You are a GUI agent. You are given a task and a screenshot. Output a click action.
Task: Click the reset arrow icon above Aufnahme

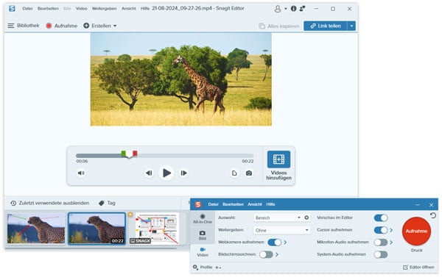click(433, 215)
